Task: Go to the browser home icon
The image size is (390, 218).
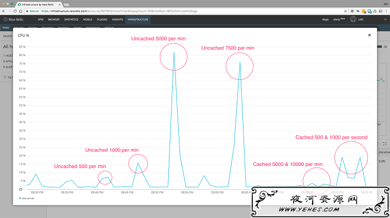Action: click(21, 11)
